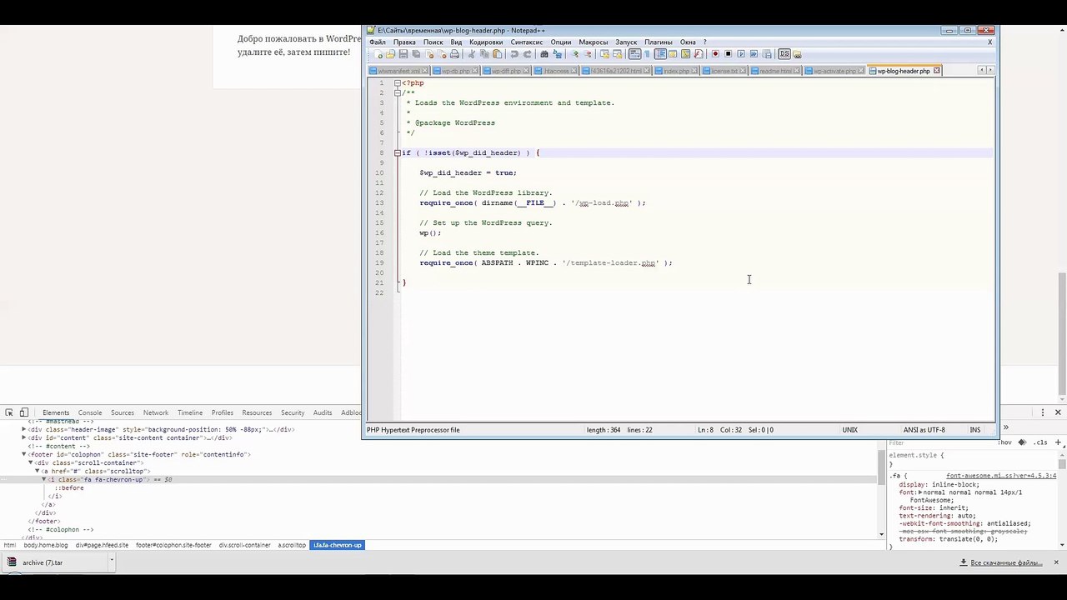
Task: Expand div#content node in Elements tree
Action: tap(24, 438)
